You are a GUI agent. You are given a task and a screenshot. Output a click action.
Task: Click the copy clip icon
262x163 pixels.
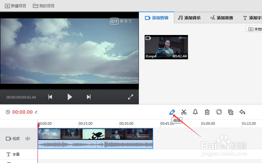(230, 112)
